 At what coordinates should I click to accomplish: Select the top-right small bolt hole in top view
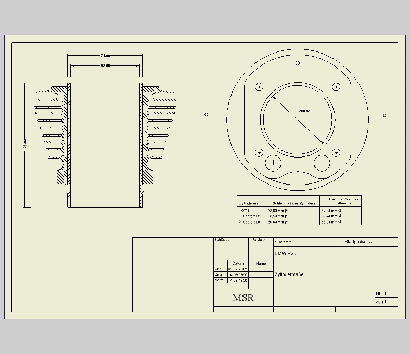336,87
